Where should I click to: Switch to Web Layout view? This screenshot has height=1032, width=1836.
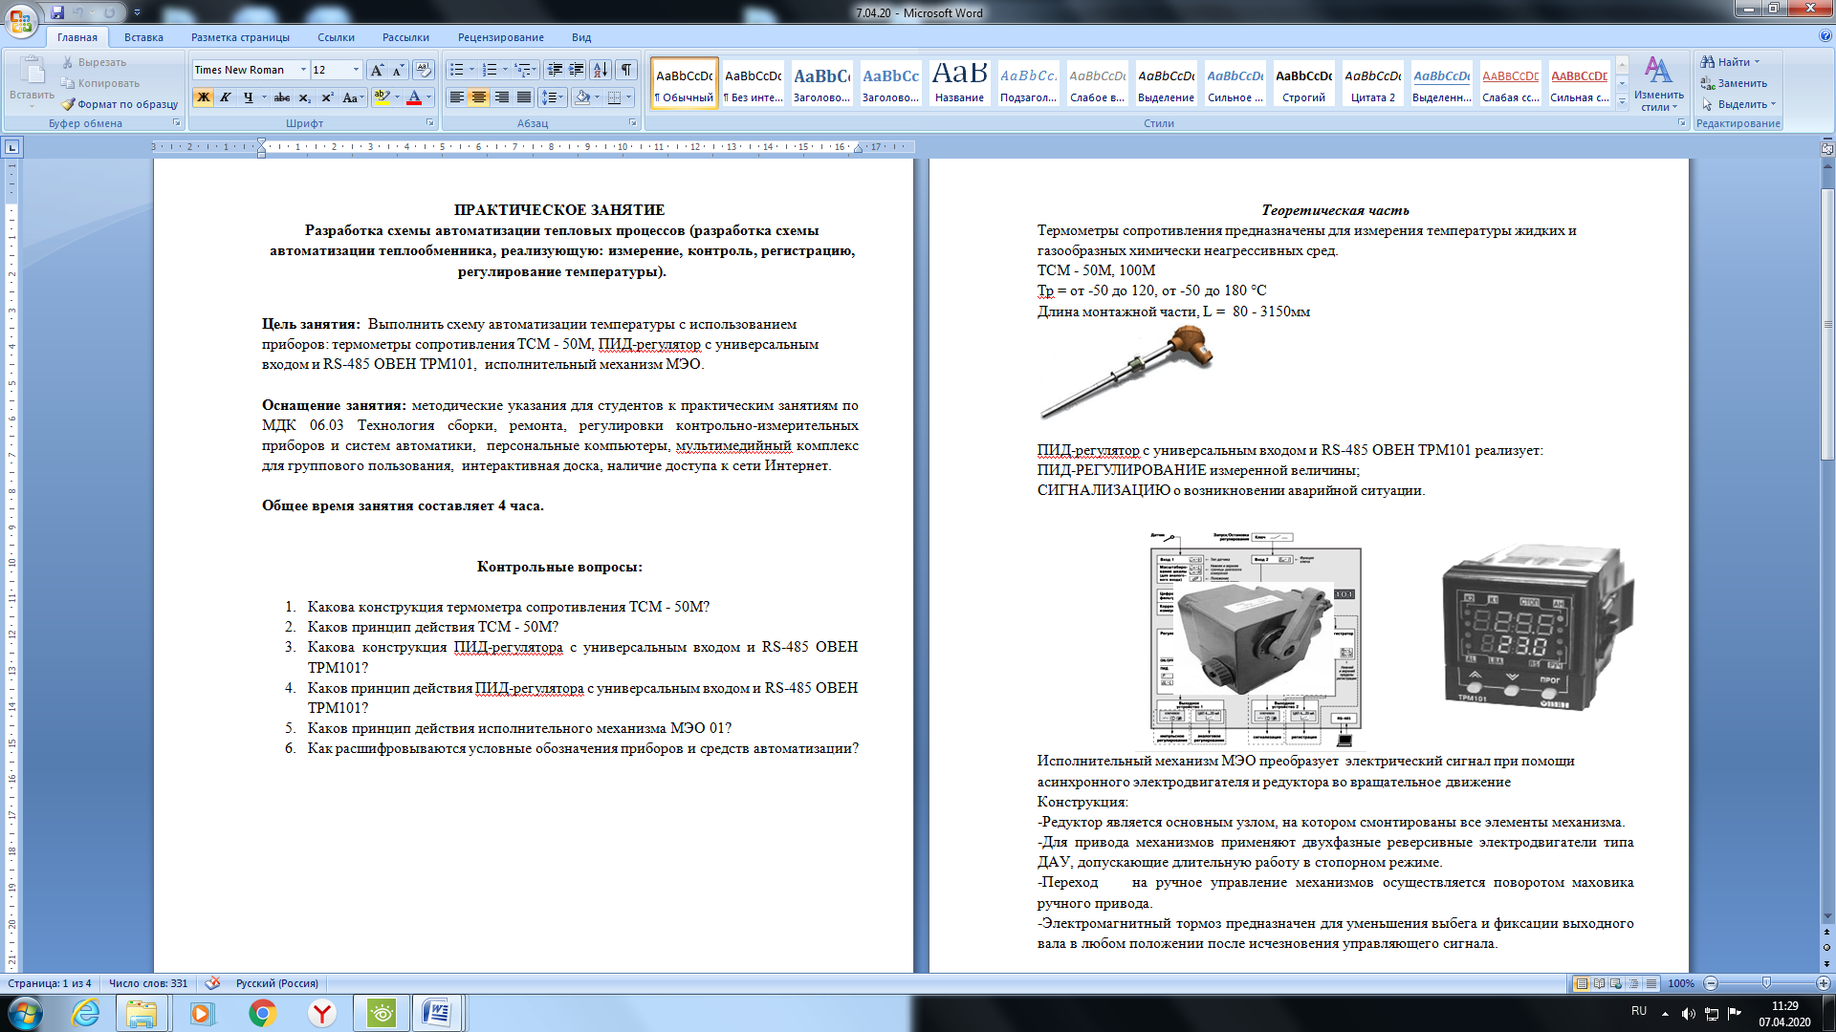(x=1616, y=983)
